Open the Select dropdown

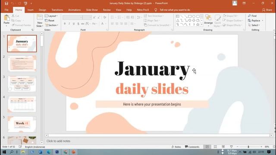(254, 25)
